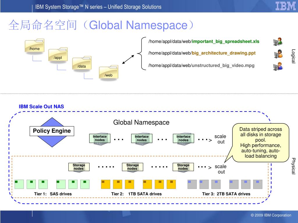Click unstructured_big_video.mpg file path
This screenshot has height=223, width=298.
[x=201, y=65]
